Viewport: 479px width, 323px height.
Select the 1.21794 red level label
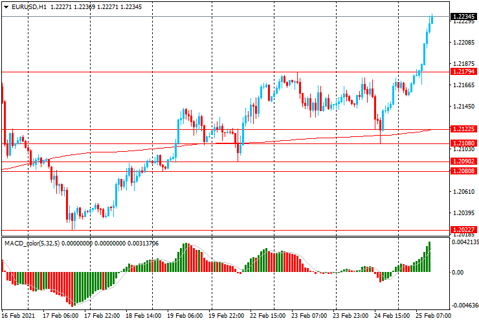(463, 71)
